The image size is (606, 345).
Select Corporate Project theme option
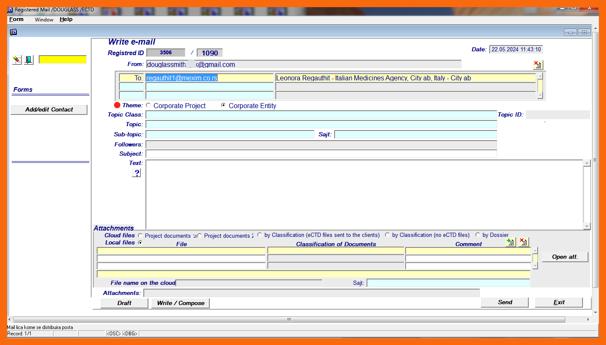148,106
